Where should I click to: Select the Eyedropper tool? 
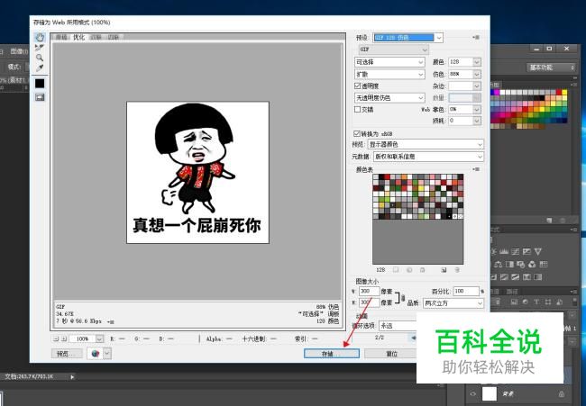point(40,68)
